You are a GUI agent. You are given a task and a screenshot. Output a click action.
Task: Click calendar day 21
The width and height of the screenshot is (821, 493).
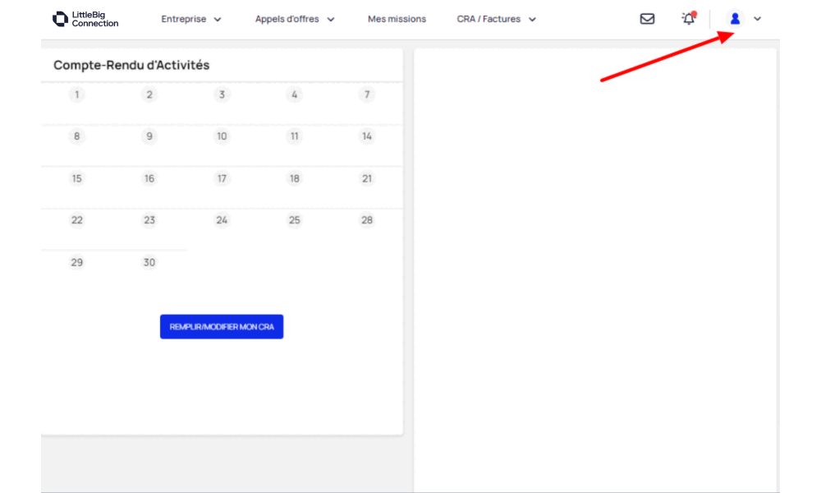pos(367,178)
